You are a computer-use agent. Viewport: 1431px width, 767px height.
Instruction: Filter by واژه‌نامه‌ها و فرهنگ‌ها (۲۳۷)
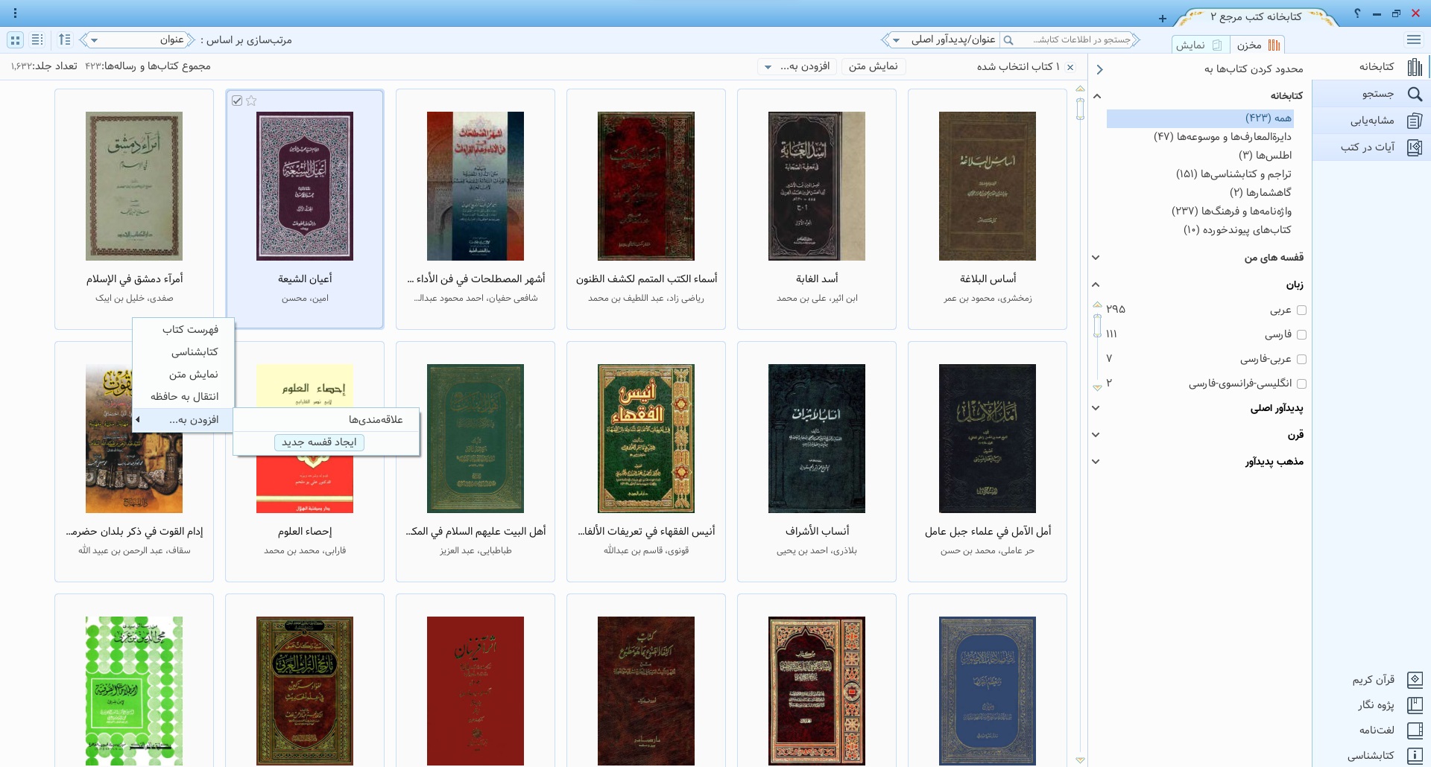pos(1231,211)
